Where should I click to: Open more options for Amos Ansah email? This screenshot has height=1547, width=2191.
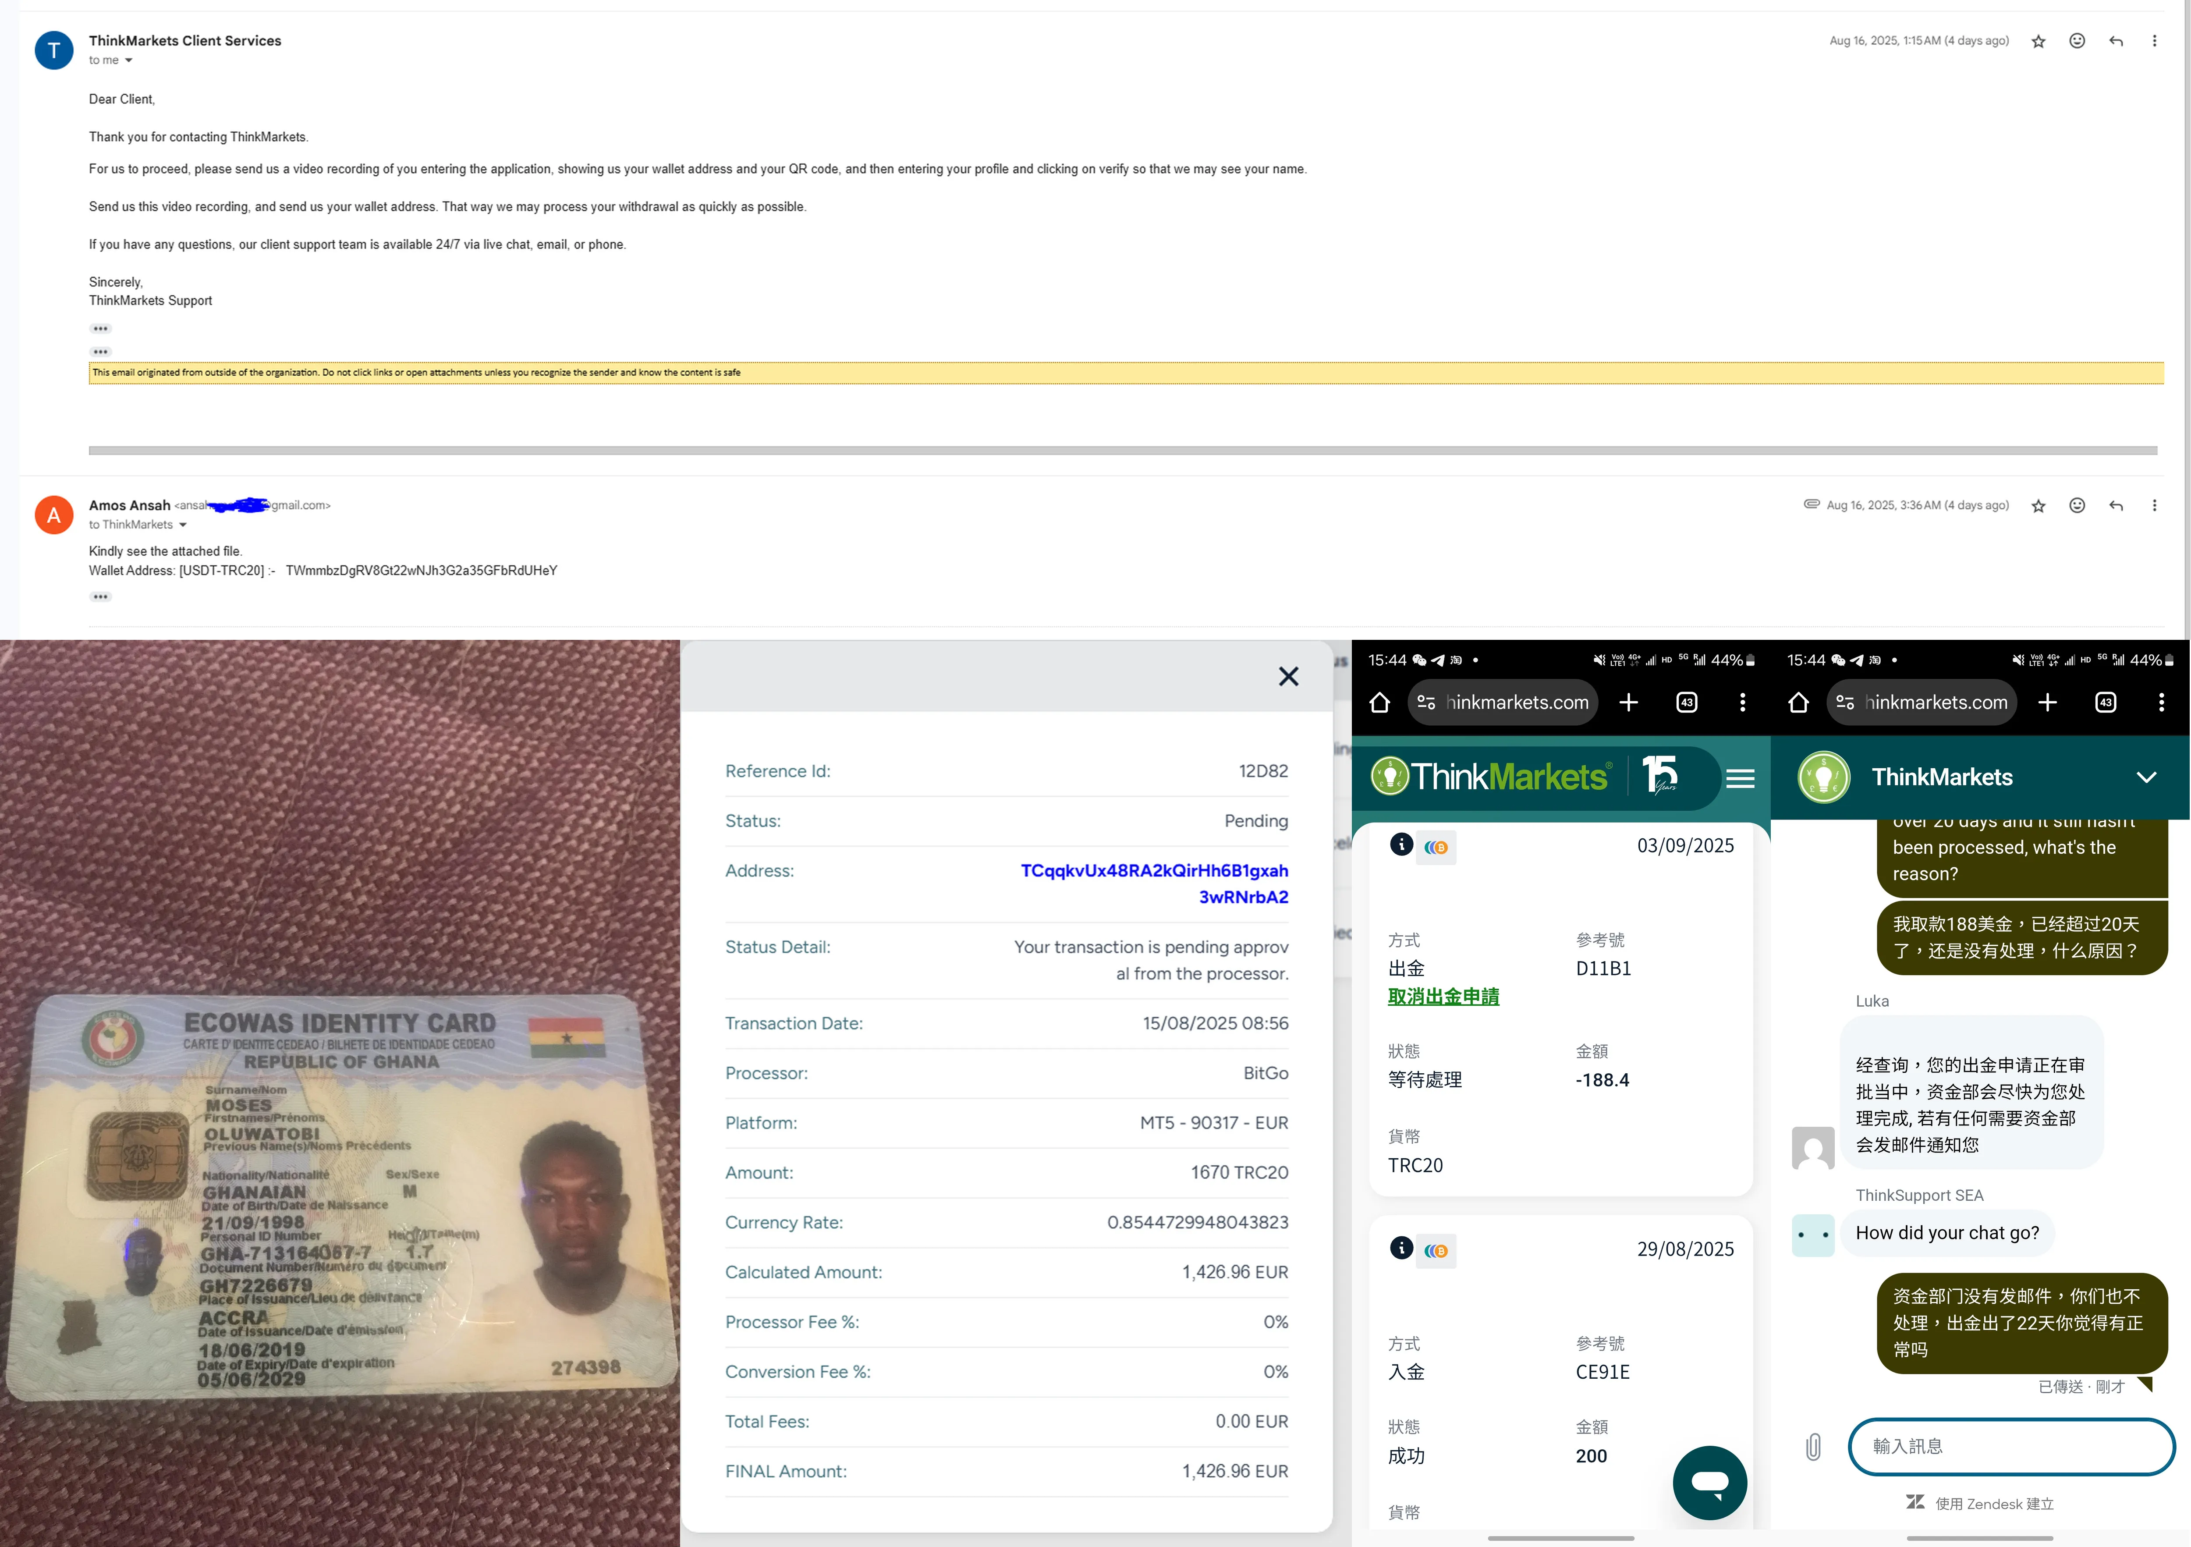coord(2154,506)
